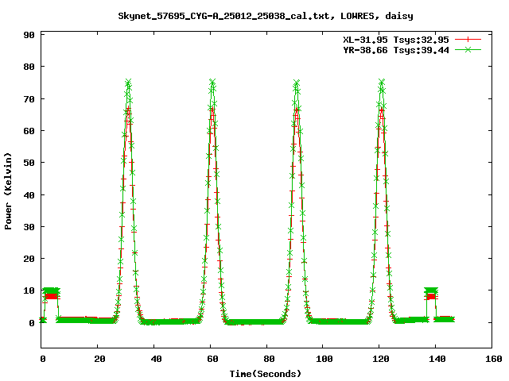Click the calibration pulse near 138 seconds
The image size is (509, 381).
click(x=431, y=293)
